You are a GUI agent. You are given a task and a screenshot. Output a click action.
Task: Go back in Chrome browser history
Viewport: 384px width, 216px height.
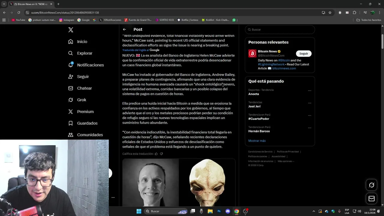click(x=4, y=13)
